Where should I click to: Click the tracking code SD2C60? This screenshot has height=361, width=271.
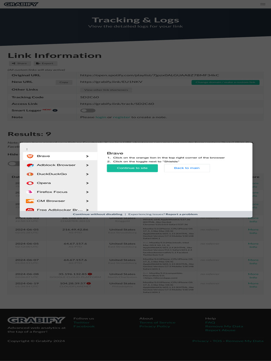click(89, 97)
